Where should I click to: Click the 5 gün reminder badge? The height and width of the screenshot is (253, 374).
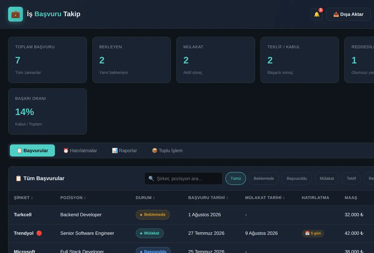tap(313, 233)
